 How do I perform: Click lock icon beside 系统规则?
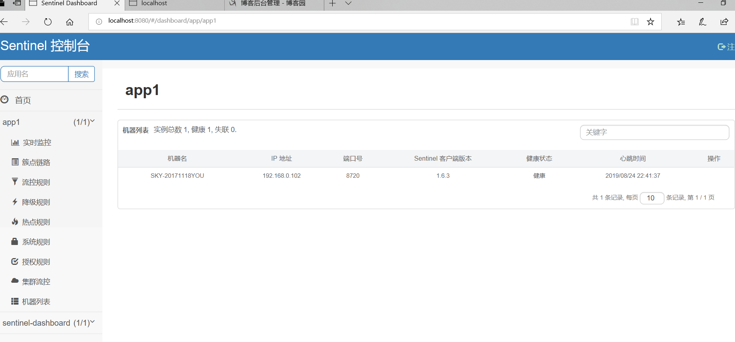(x=15, y=241)
